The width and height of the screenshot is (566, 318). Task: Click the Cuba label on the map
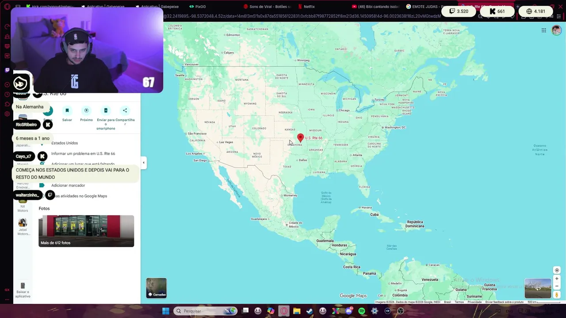click(x=374, y=215)
